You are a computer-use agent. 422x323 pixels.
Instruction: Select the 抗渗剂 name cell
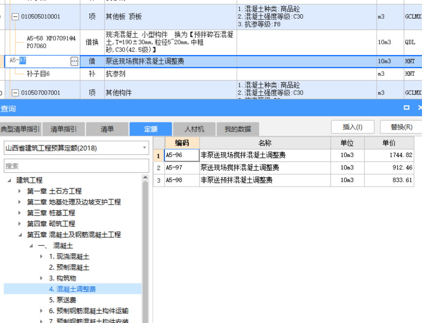pos(171,74)
